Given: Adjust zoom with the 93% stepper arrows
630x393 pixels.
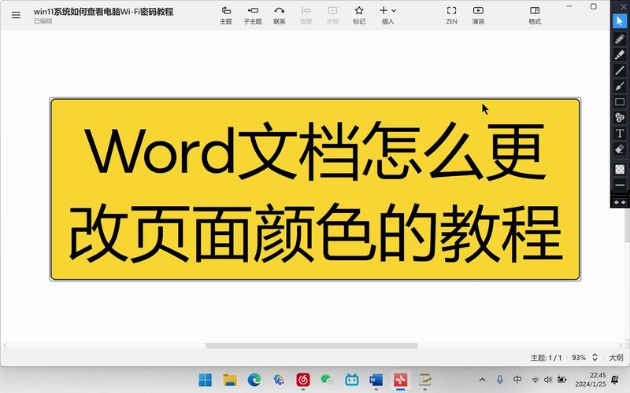Looking at the screenshot, I should 595,358.
